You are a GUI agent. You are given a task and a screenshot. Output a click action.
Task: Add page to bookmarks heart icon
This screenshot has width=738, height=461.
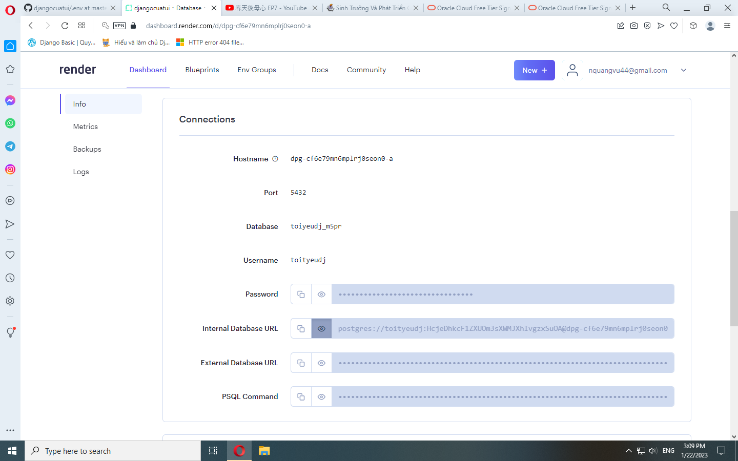coord(674,26)
